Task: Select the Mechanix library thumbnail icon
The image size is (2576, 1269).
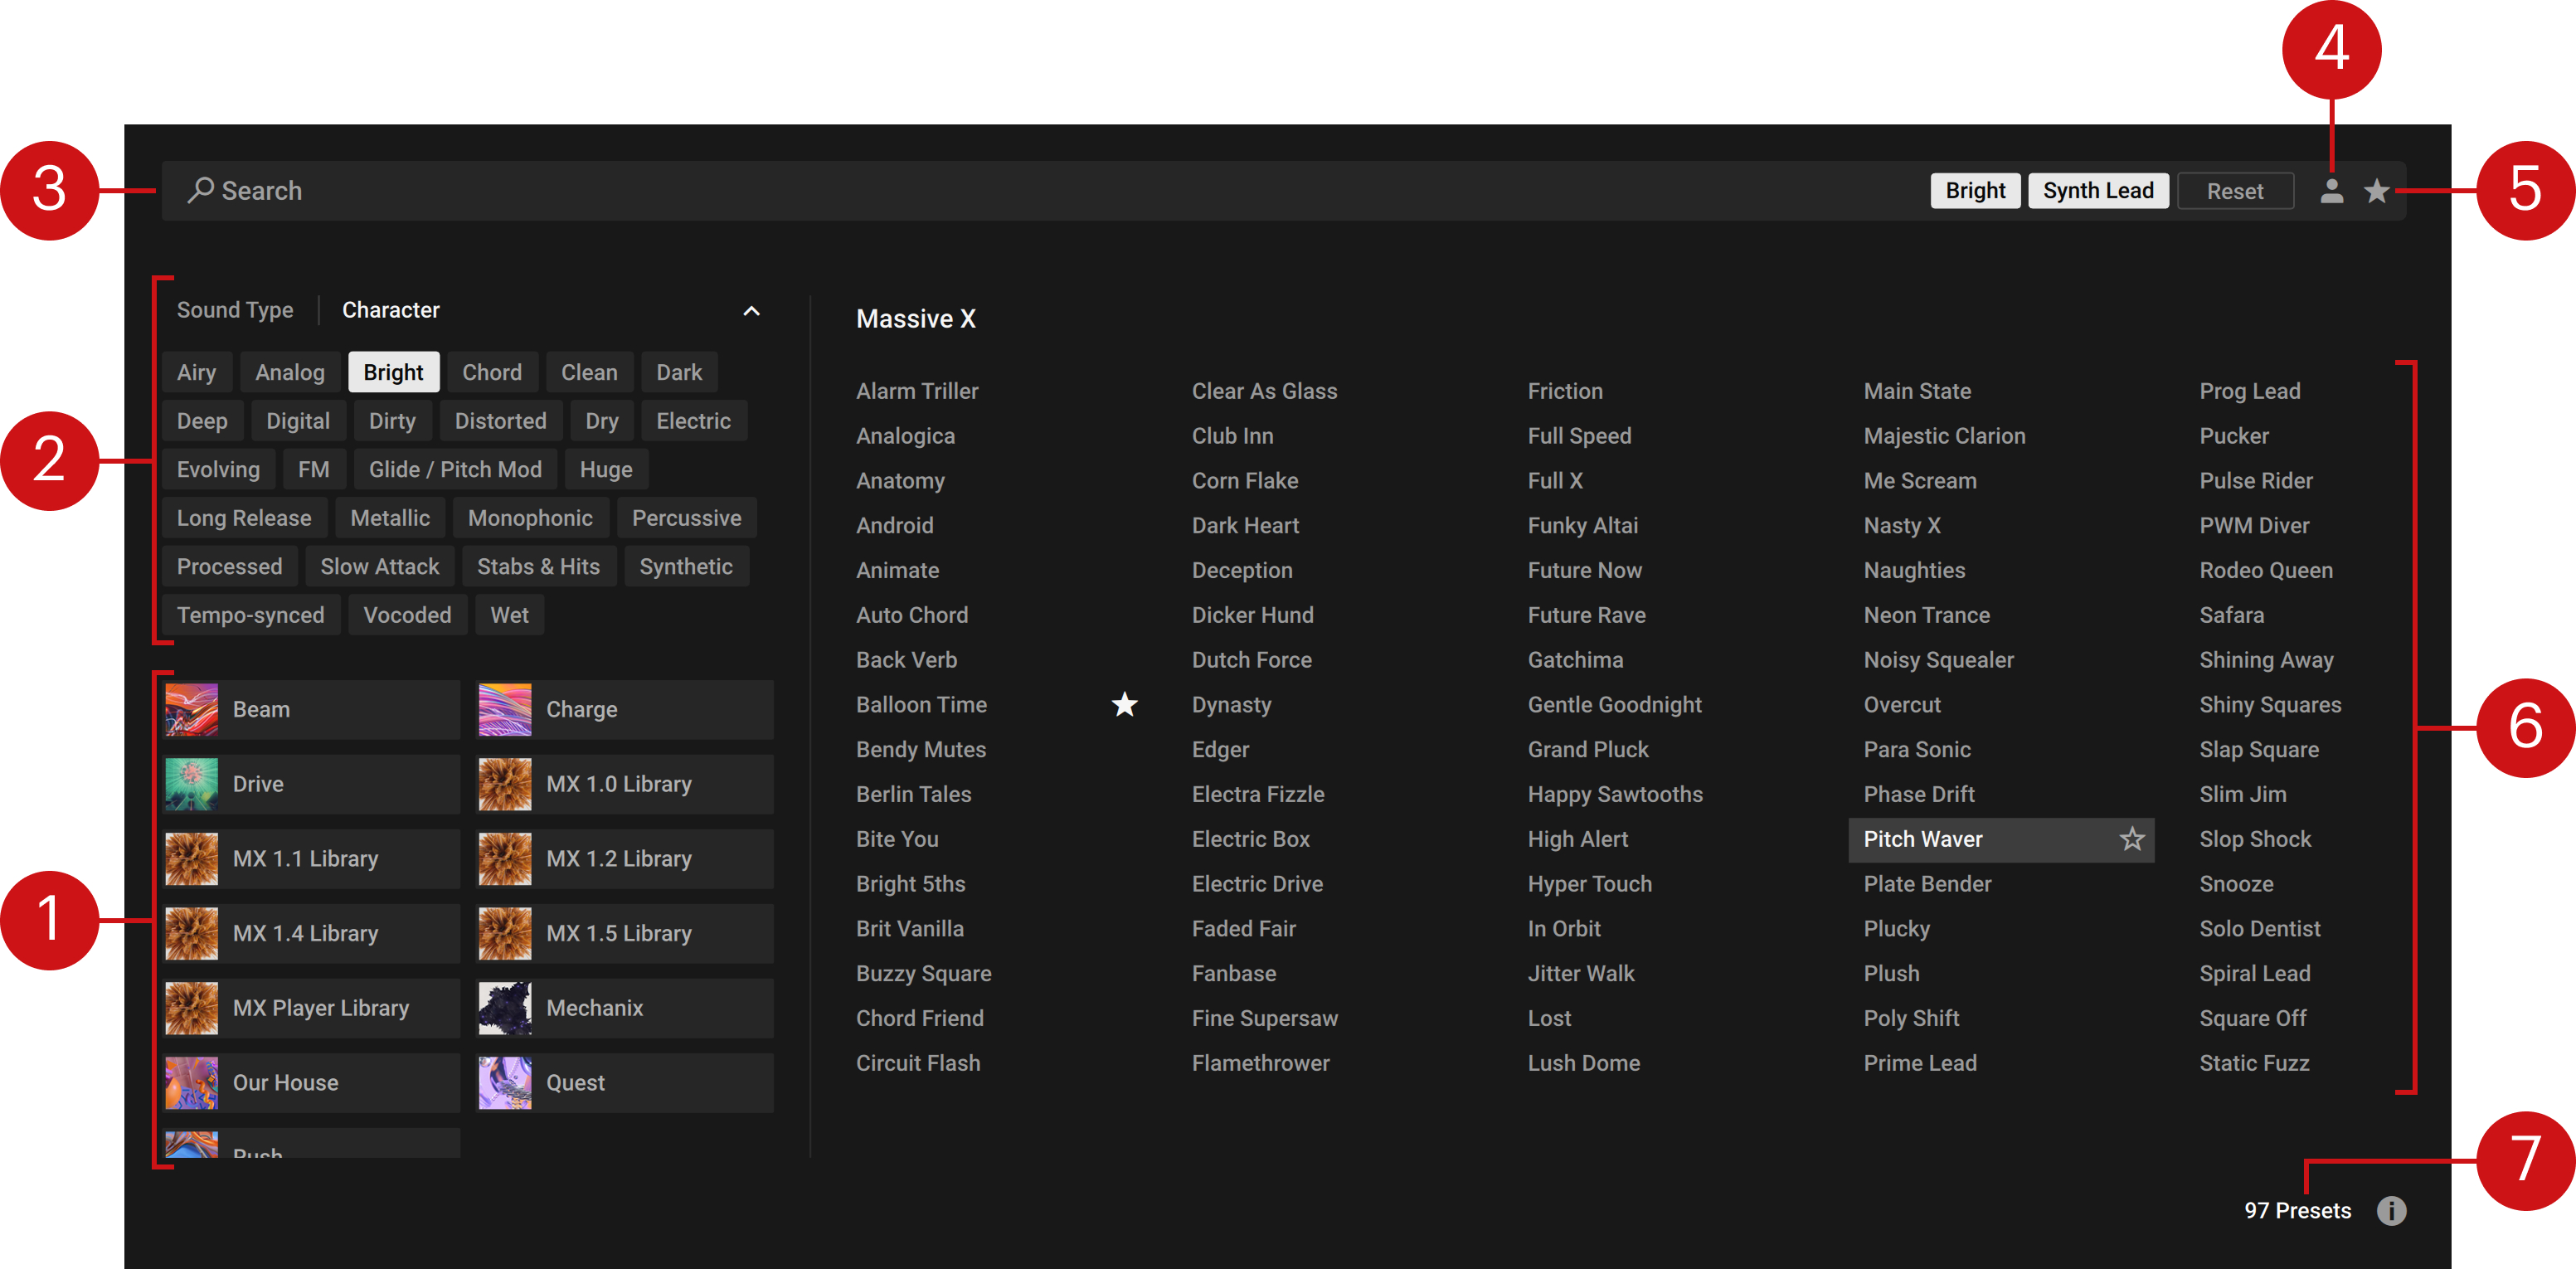Action: click(505, 1007)
